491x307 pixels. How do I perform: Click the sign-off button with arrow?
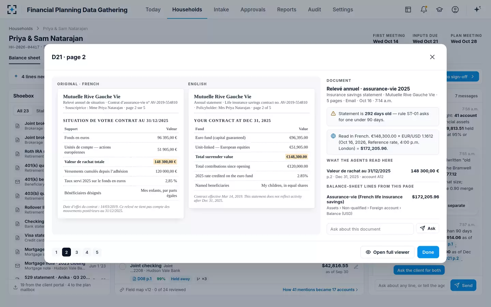(x=462, y=77)
